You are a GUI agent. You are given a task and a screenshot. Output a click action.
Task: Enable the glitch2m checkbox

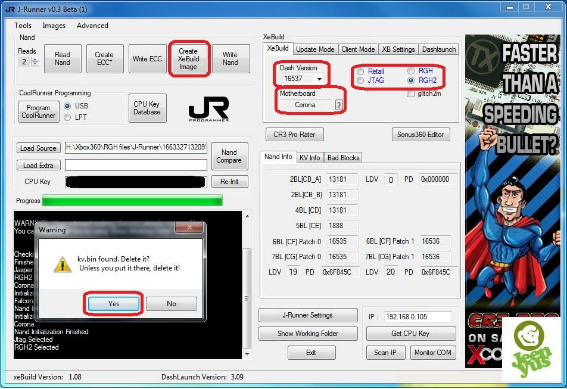pos(410,94)
